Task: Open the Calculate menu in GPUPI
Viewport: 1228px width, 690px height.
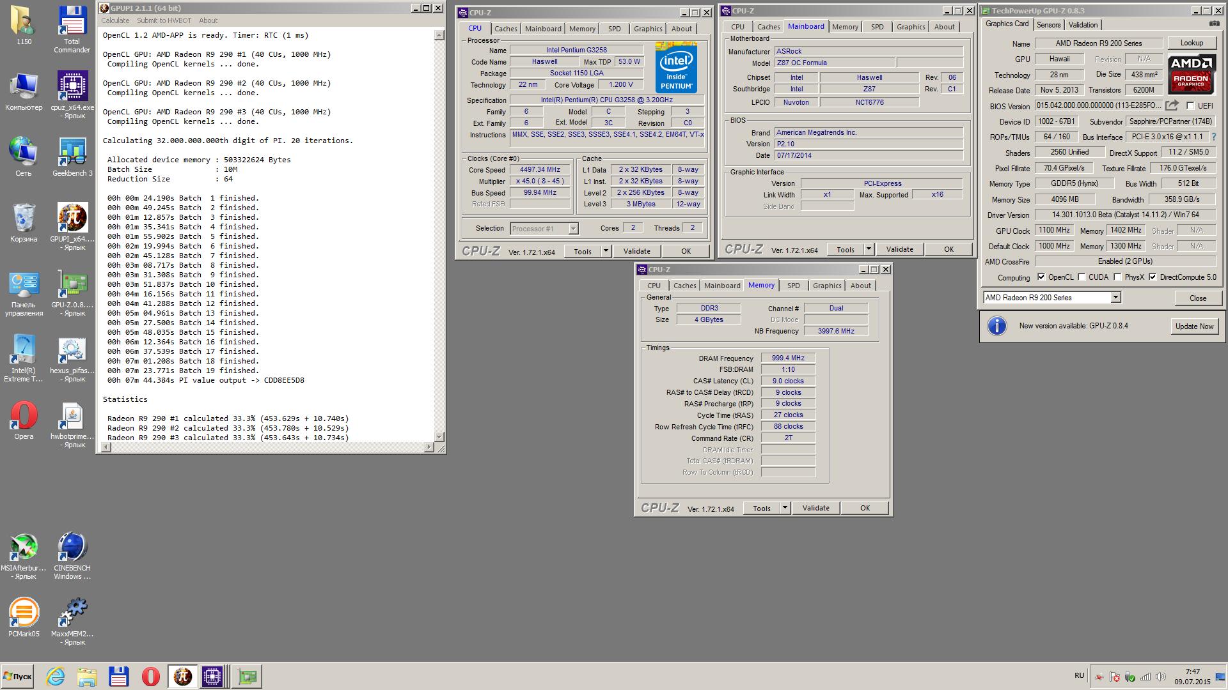Action: coord(115,20)
